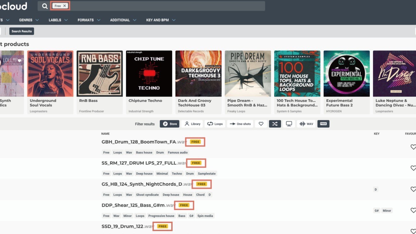Enable the One-shots filter
Screen dimensions: 416x234
[x=240, y=124]
